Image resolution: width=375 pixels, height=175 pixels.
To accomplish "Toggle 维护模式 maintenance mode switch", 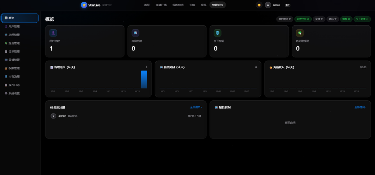I will (x=285, y=19).
